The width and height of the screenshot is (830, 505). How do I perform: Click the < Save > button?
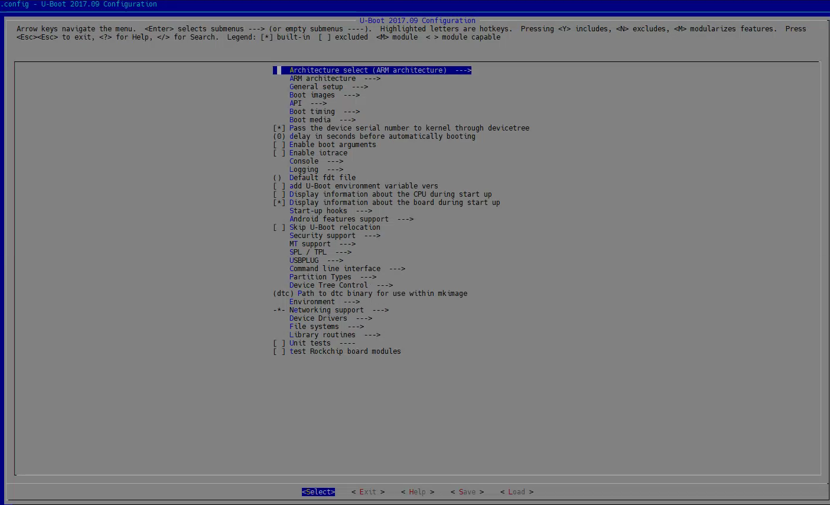[x=467, y=492]
